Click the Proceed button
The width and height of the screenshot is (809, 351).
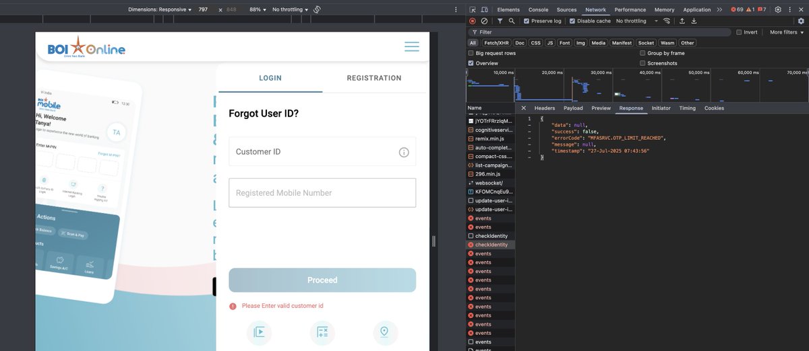coord(322,280)
